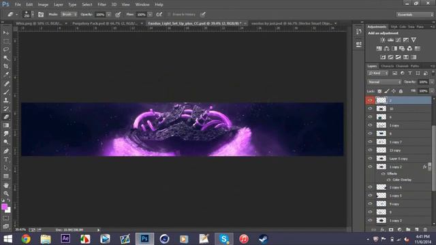This screenshot has width=436, height=245.
Task: Open the Essentials workspace dropdown
Action: coord(414,14)
